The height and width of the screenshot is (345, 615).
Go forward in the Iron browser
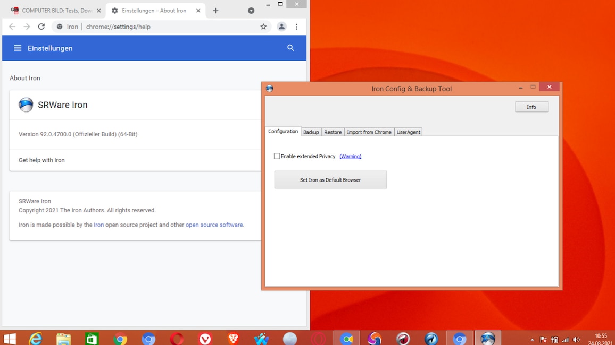click(x=27, y=27)
